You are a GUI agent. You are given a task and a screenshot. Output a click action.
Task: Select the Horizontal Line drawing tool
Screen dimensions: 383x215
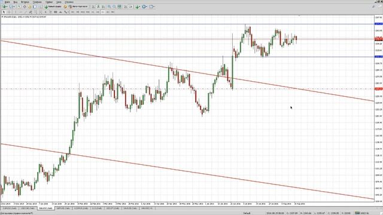point(20,12)
